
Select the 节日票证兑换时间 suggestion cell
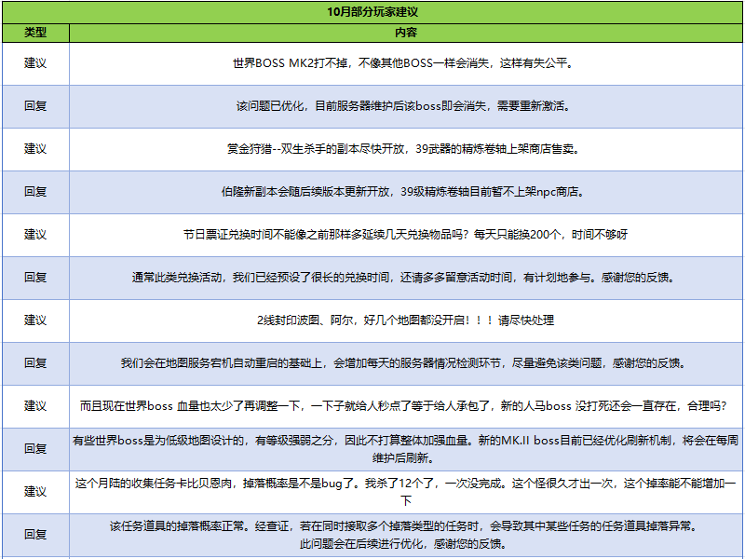(x=406, y=235)
